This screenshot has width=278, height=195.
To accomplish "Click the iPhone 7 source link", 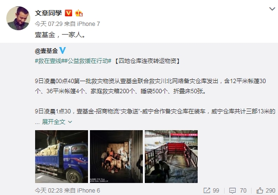I will (x=88, y=24).
